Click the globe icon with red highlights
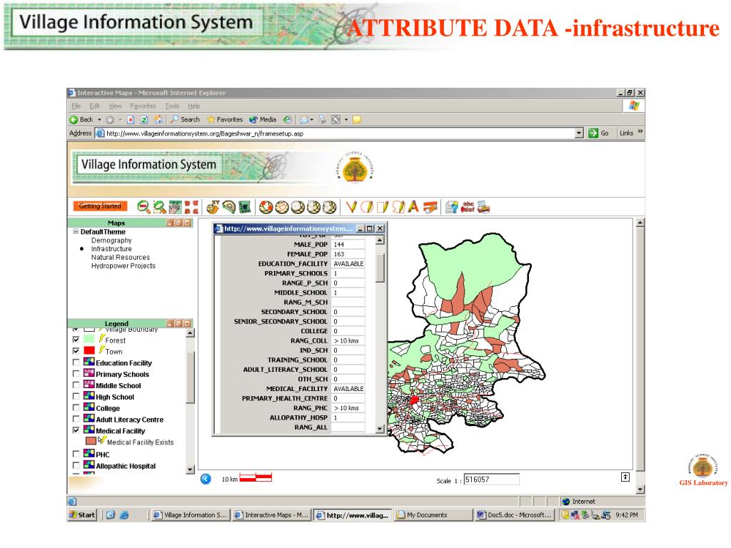The height and width of the screenshot is (548, 731). pos(266,207)
